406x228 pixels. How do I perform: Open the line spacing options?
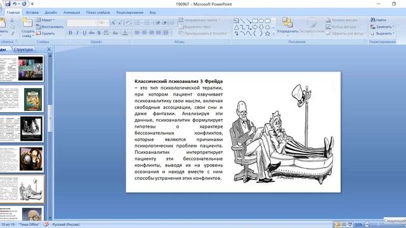point(173,23)
